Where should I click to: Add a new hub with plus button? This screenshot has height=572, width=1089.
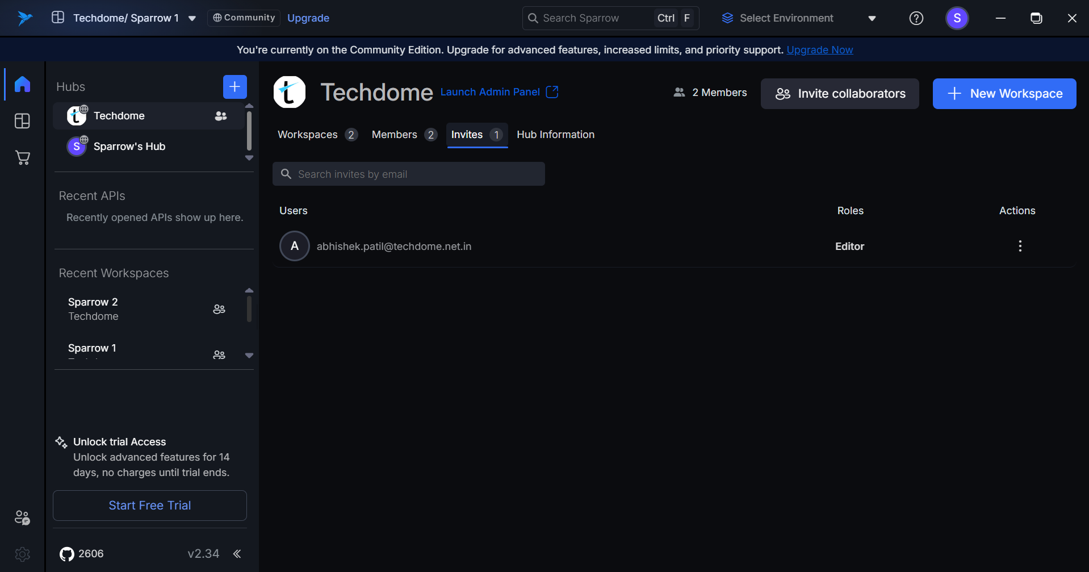coord(234,87)
